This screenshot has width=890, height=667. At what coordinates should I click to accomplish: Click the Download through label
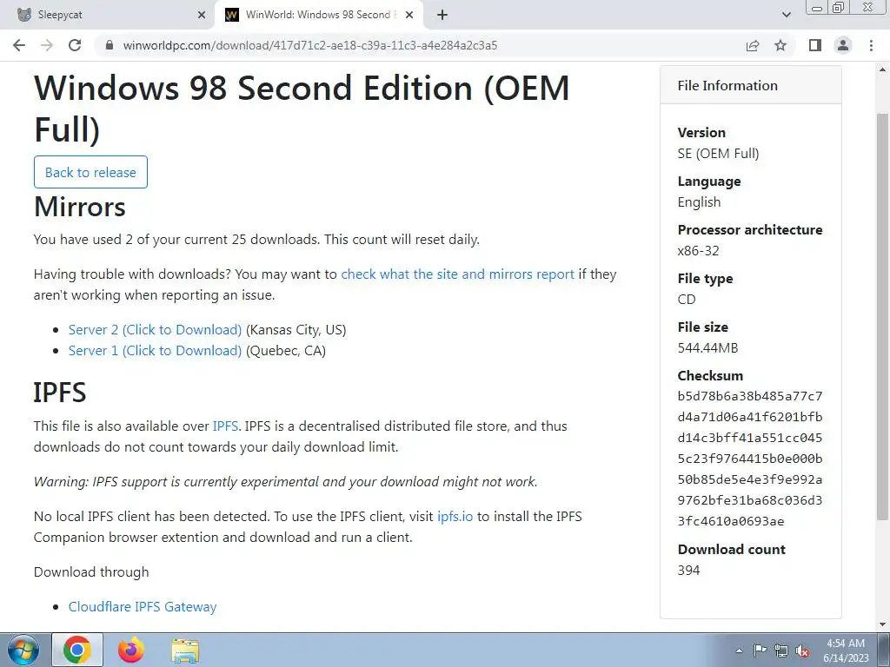(91, 572)
